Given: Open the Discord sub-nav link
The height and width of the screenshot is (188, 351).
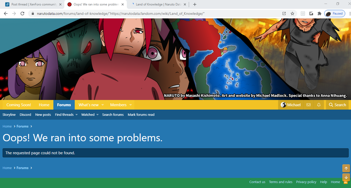Looking at the screenshot, I should (26, 115).
